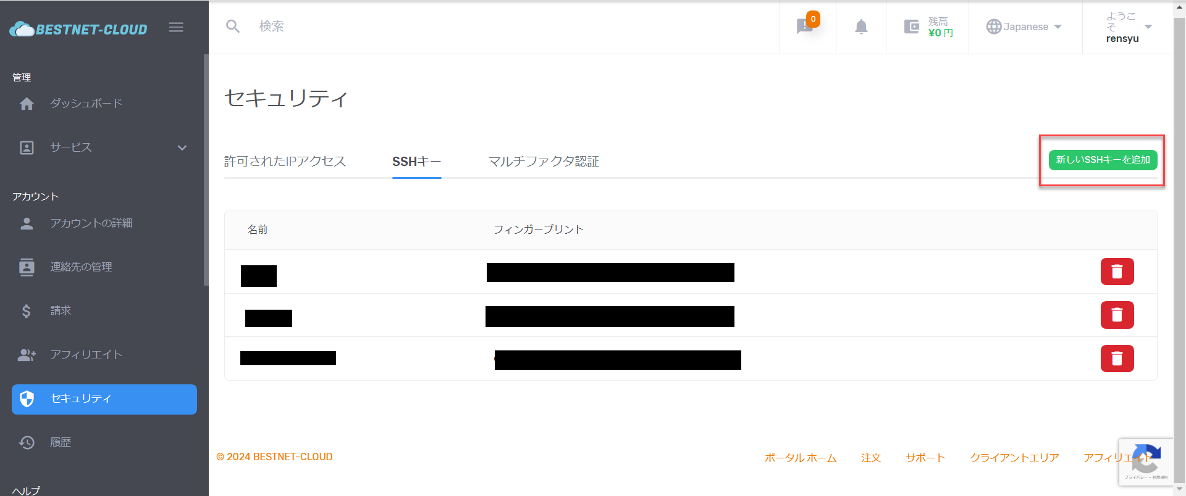Open the rensyu user account dropdown
The height and width of the screenshot is (496, 1186).
coord(1128,27)
